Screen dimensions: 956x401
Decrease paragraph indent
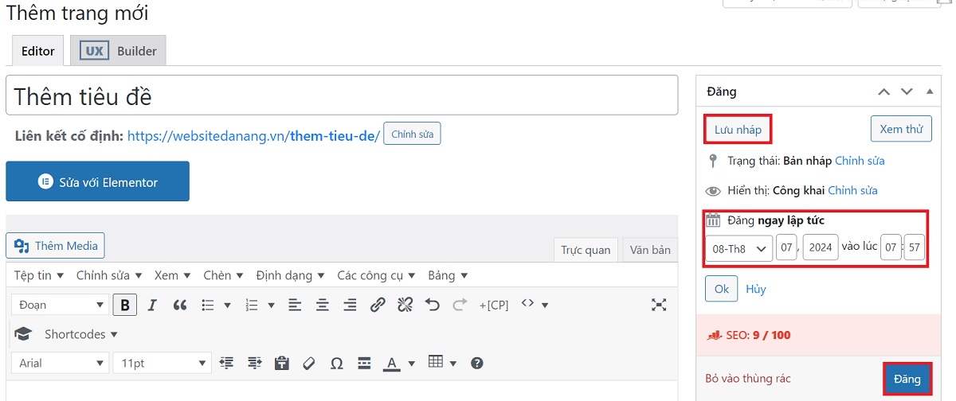[x=227, y=363]
